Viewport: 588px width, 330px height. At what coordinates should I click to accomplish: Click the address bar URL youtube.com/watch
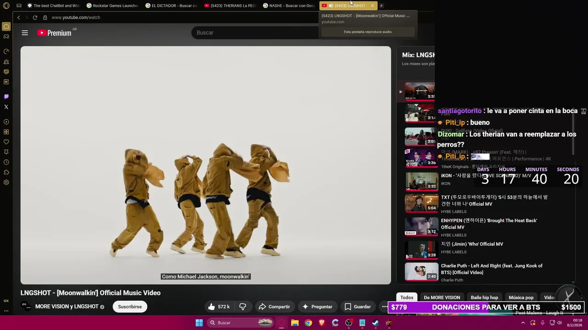tap(75, 17)
